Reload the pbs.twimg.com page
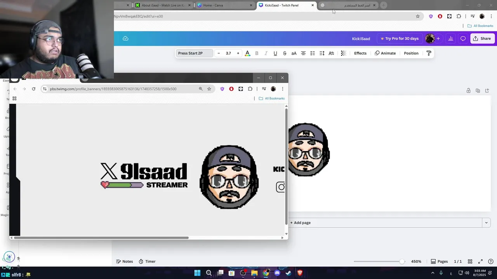 pyautogui.click(x=34, y=89)
